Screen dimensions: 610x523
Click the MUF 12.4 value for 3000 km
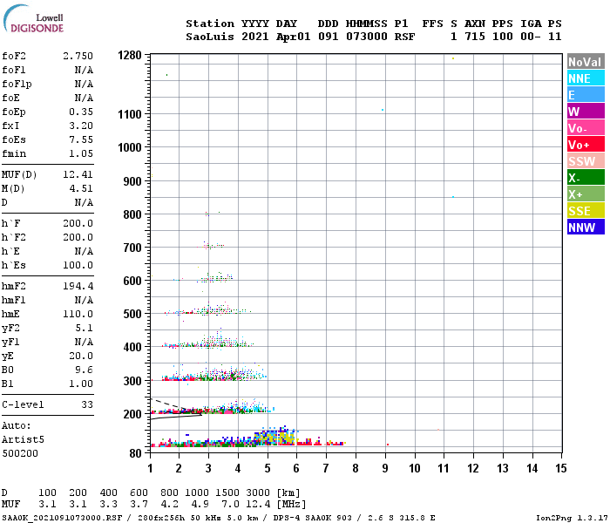258,505
